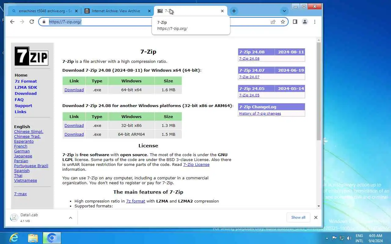Click the Chrome taskbar icon
391x244 pixels.
click(52, 238)
